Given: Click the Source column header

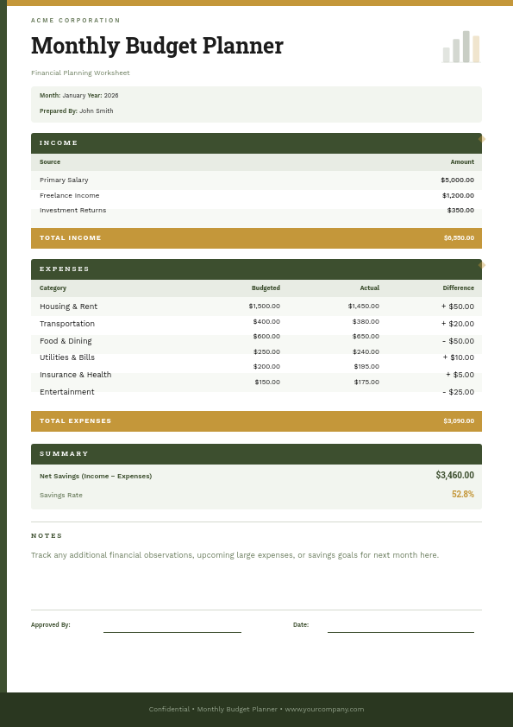Looking at the screenshot, I should coord(50,161).
